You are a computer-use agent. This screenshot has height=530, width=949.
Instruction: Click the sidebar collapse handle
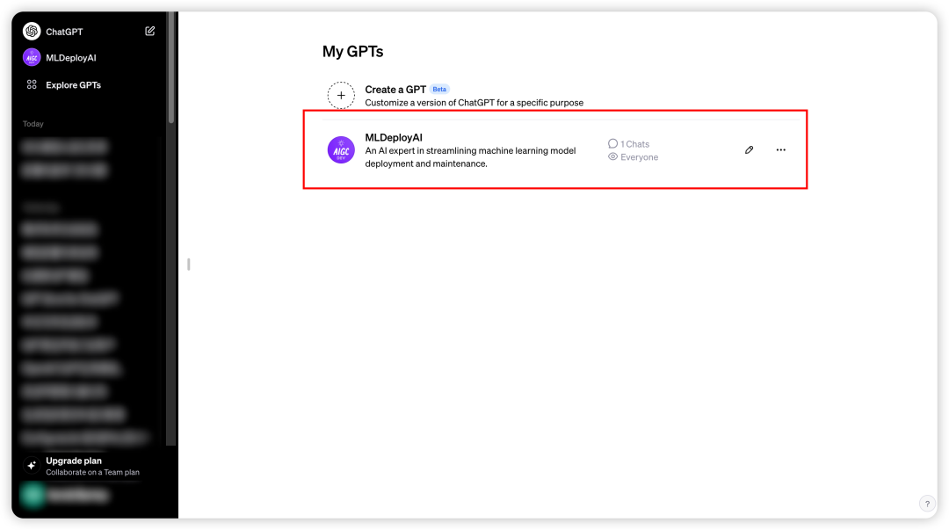click(x=189, y=264)
